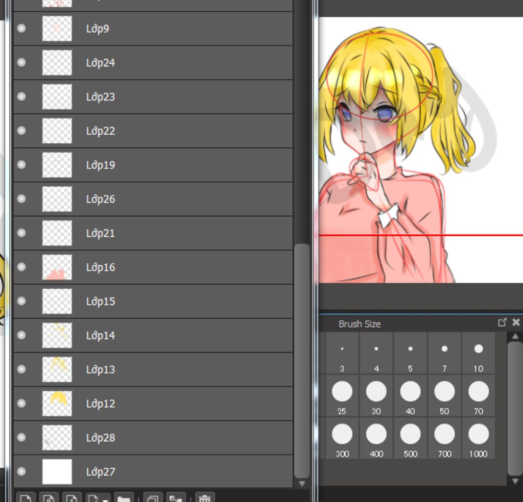Pick brush size 500

pyautogui.click(x=411, y=438)
